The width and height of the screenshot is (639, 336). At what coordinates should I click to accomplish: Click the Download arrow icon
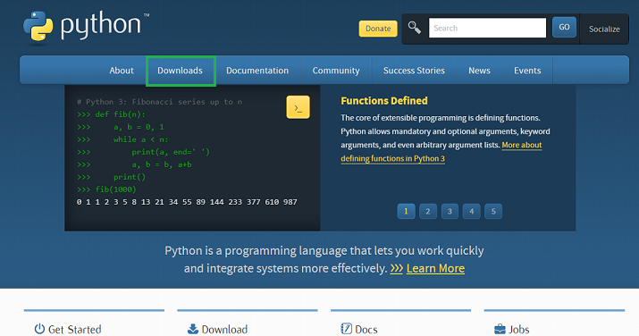click(x=193, y=329)
